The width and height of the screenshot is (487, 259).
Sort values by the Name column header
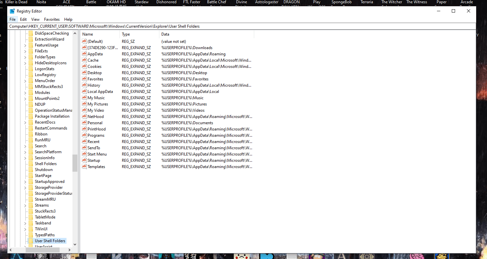click(x=100, y=34)
